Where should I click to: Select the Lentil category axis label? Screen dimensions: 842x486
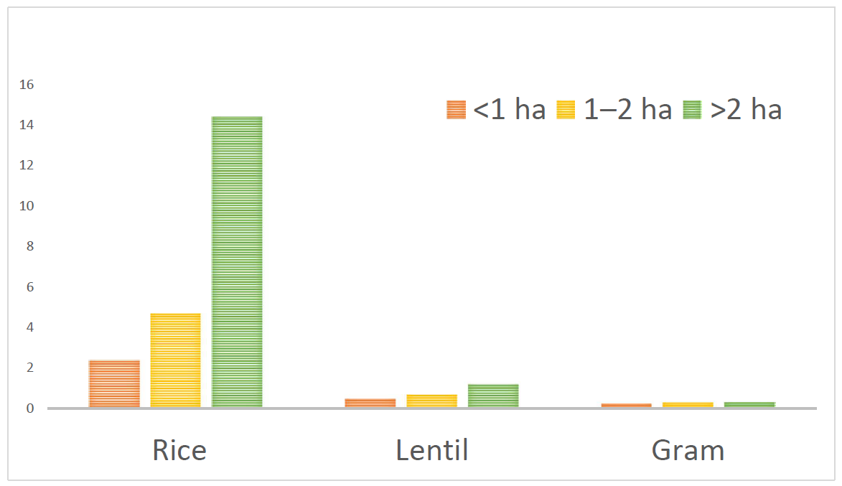point(432,450)
